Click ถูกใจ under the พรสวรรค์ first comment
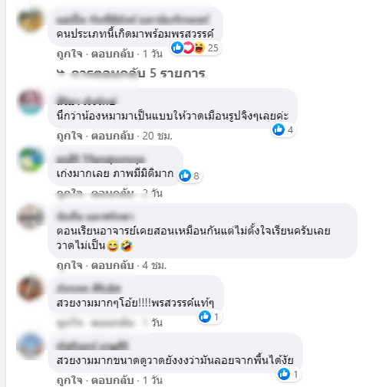 pyautogui.click(x=70, y=54)
